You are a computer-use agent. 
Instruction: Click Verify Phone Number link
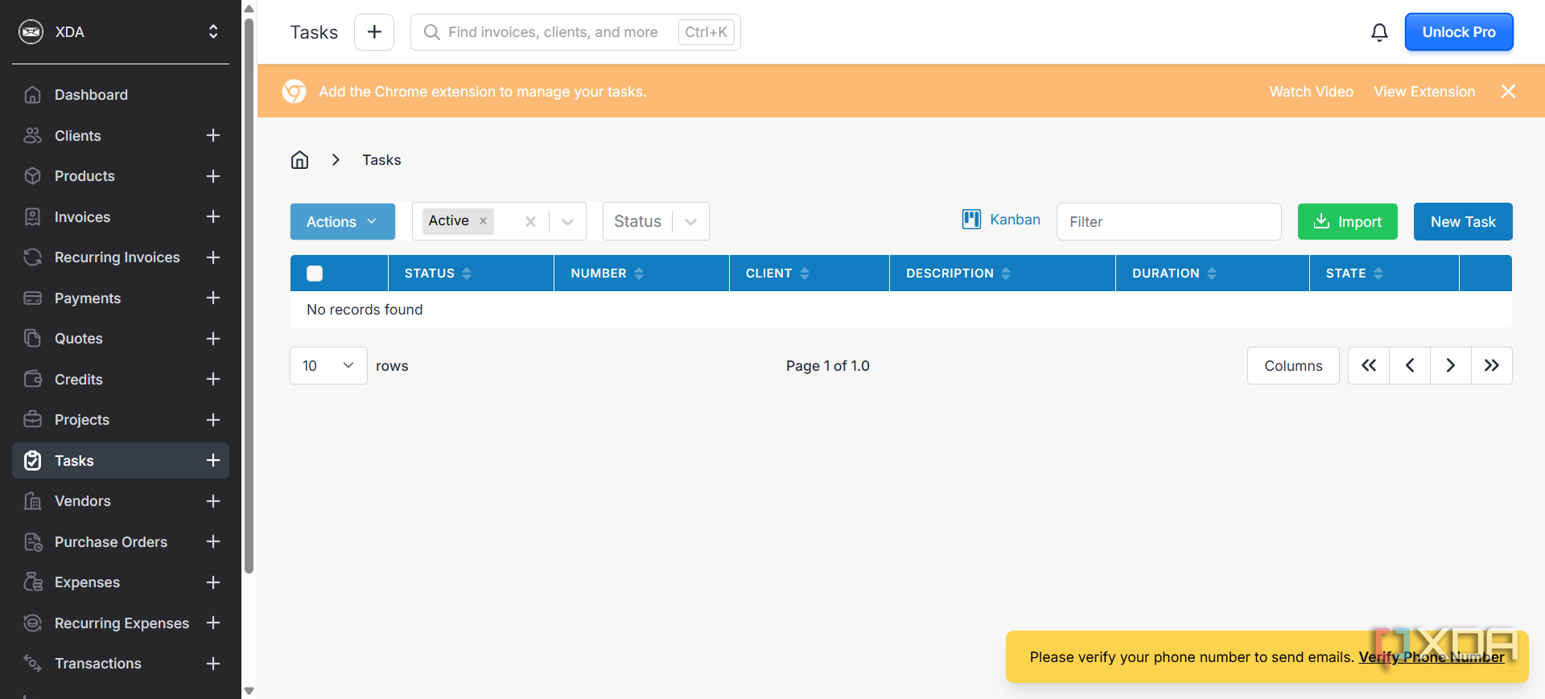[1432, 657]
